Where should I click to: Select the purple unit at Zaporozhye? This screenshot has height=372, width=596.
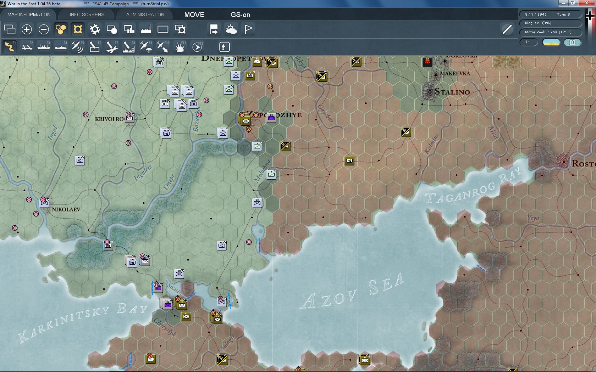tap(271, 118)
